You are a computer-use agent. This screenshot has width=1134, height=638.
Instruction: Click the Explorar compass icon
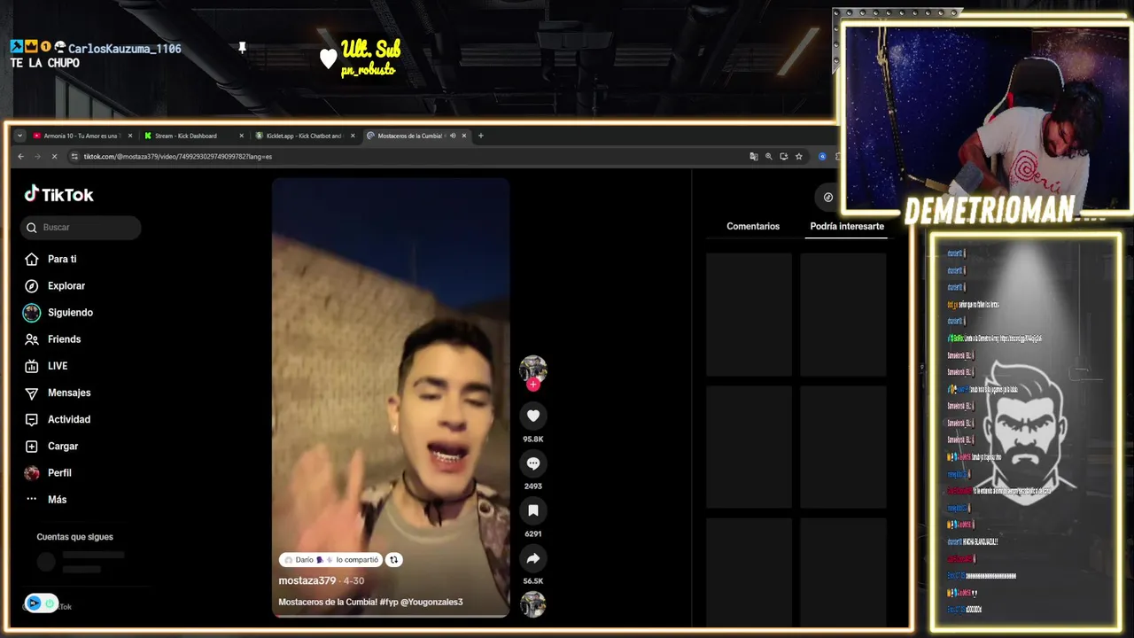coord(32,286)
